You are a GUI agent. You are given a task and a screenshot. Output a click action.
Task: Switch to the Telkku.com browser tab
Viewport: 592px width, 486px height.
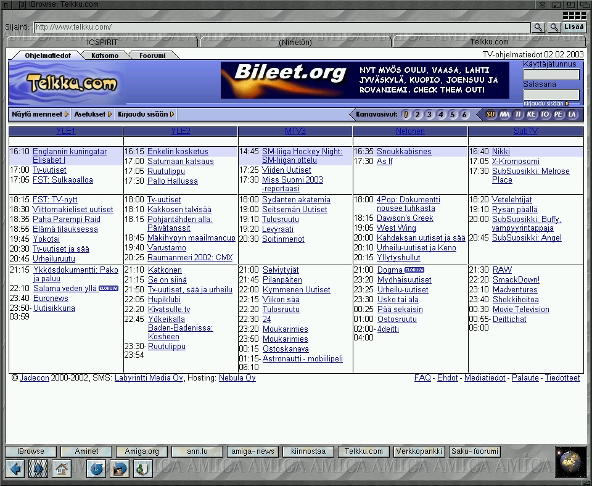[x=489, y=41]
